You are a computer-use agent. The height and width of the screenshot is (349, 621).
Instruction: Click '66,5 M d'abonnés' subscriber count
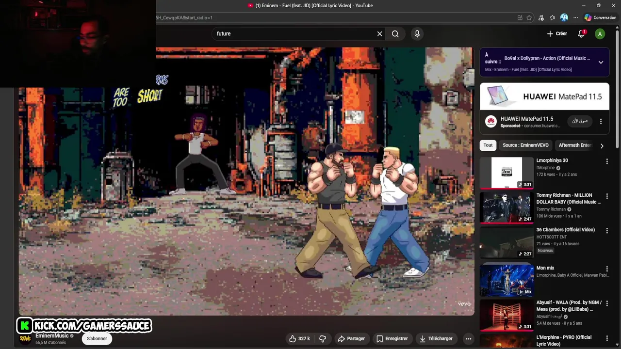click(x=50, y=343)
